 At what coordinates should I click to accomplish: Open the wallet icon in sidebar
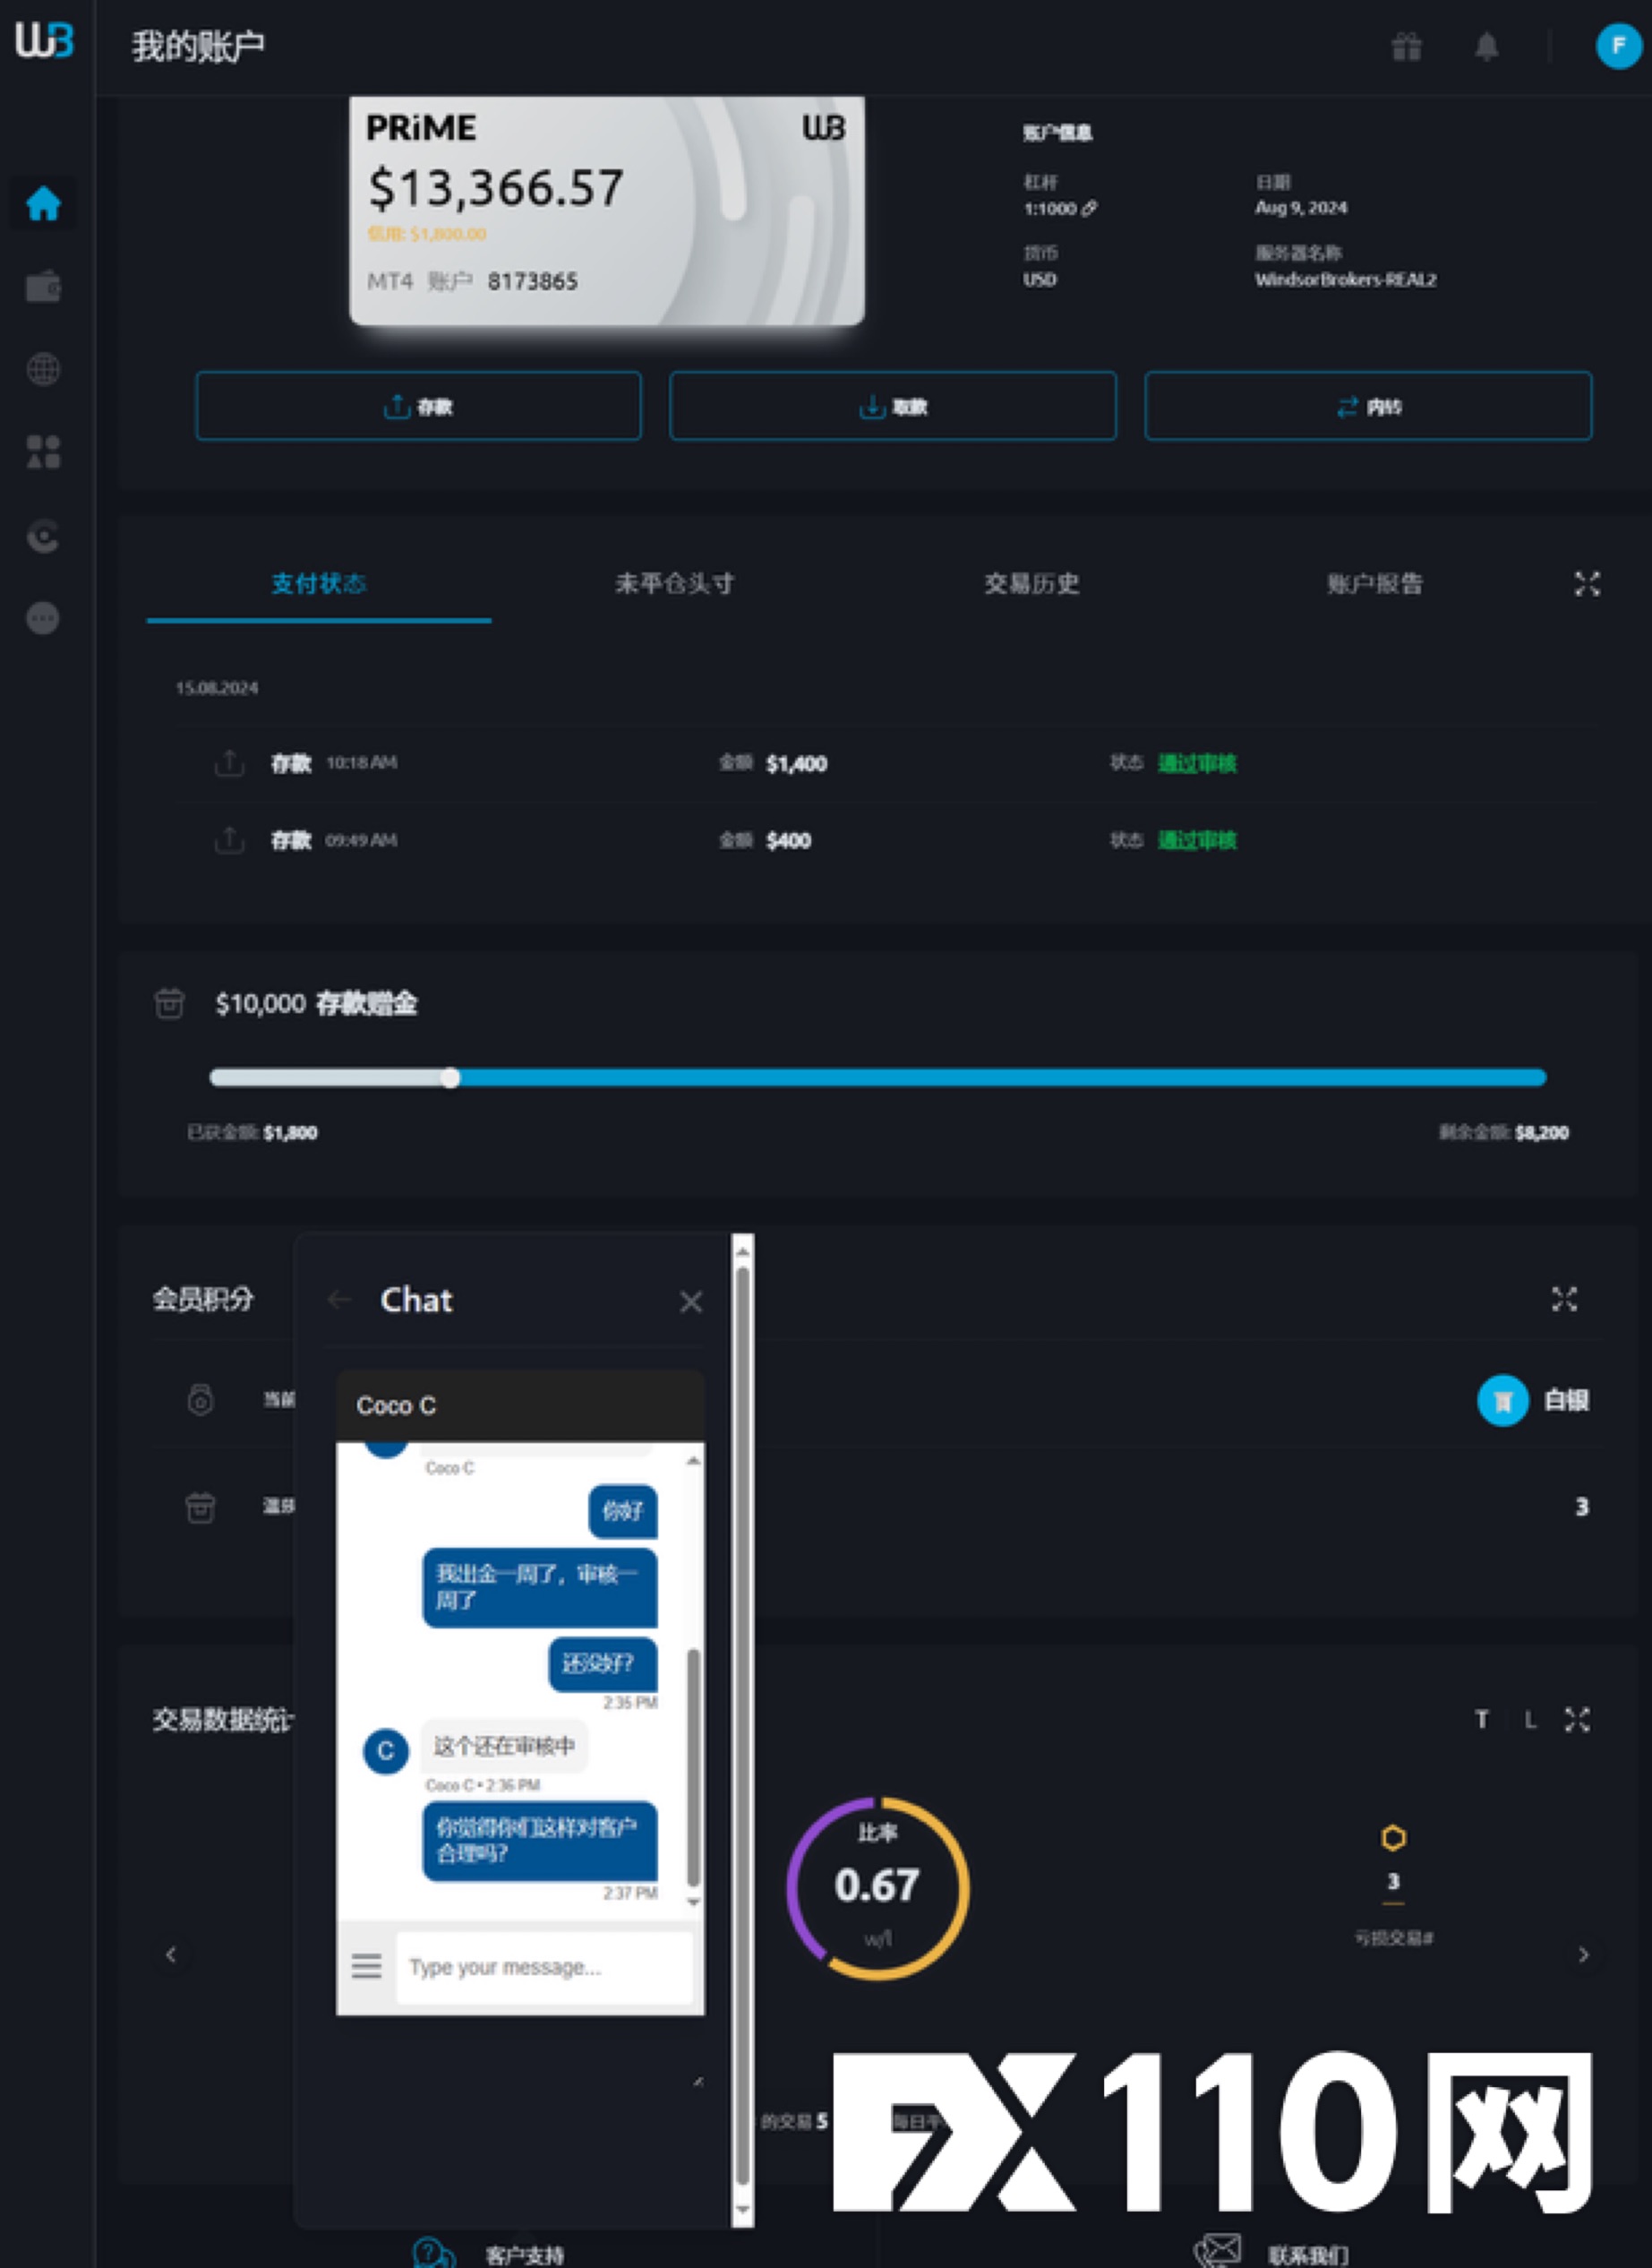43,288
